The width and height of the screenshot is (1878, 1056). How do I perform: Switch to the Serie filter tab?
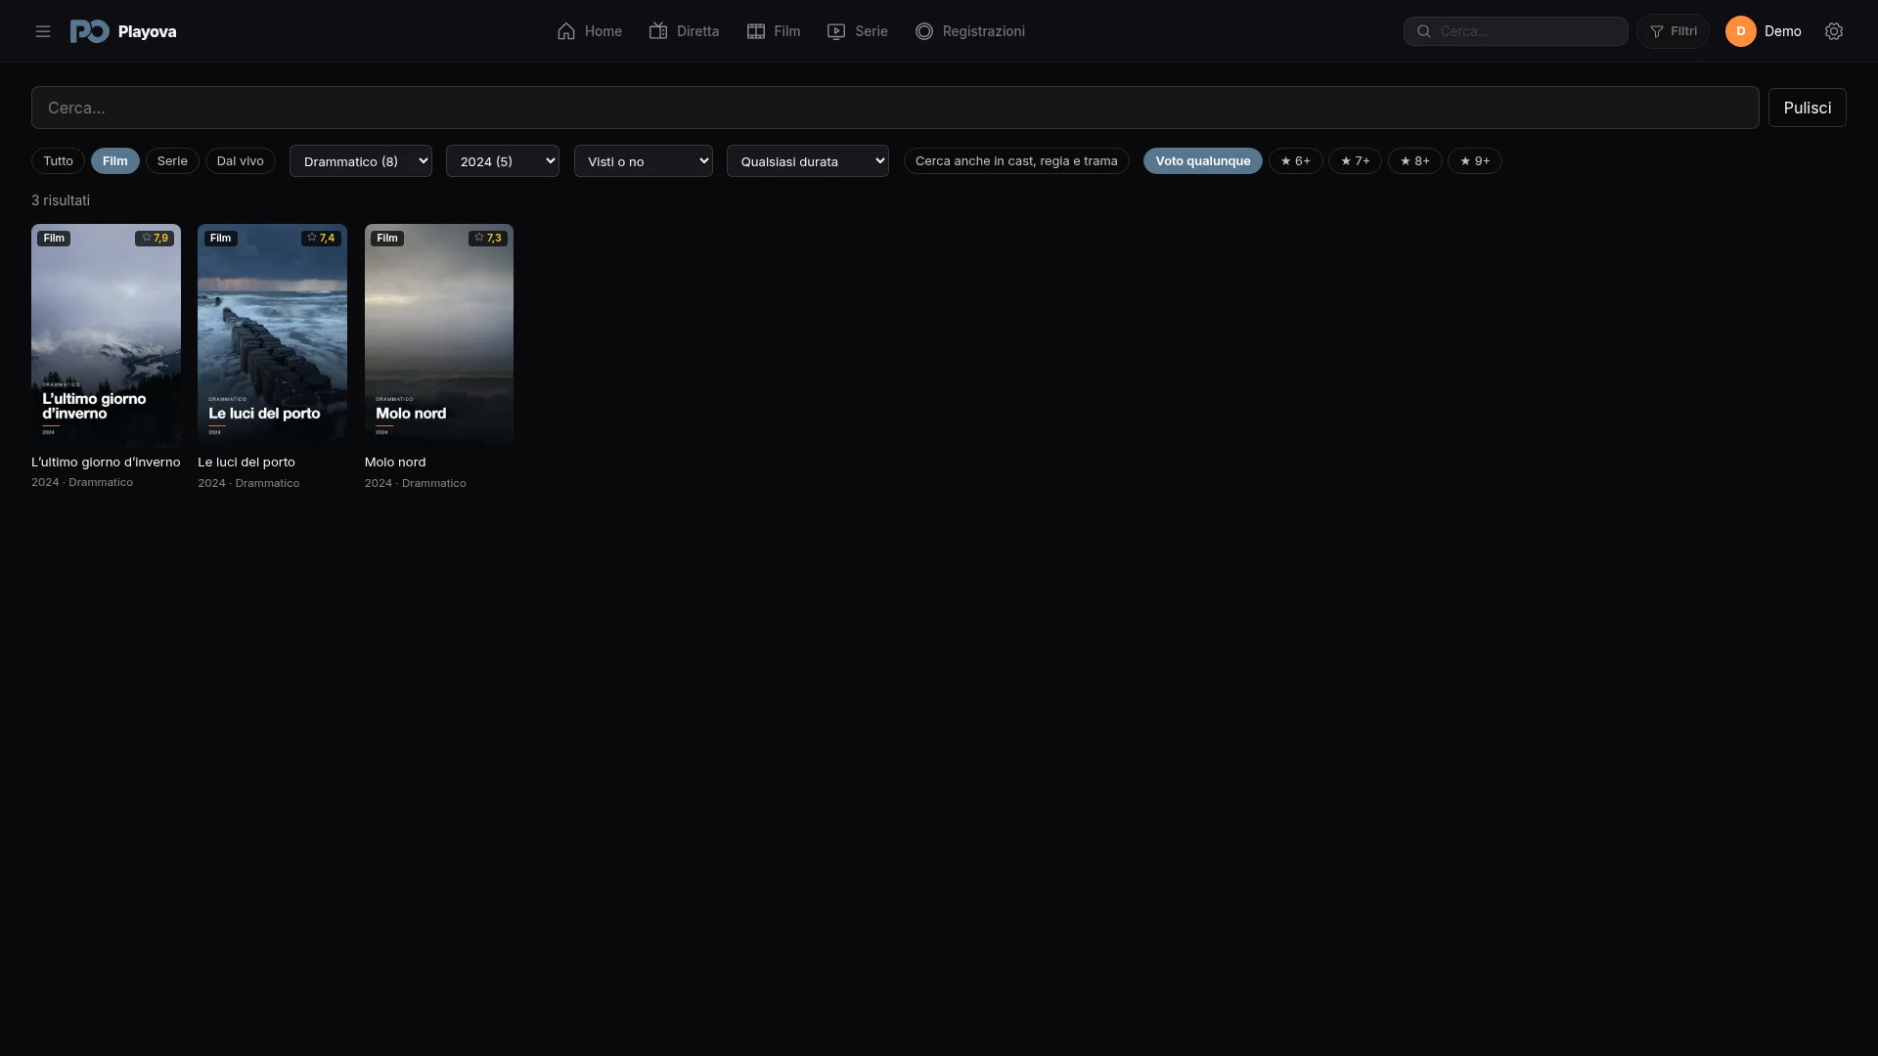tap(172, 161)
